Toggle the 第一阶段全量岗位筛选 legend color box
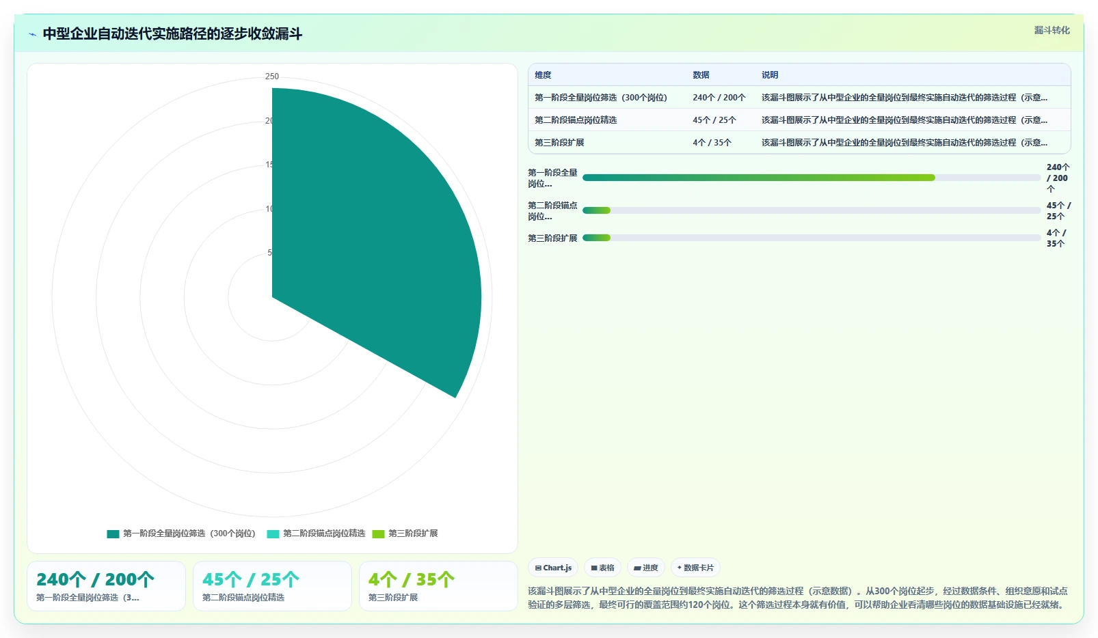The width and height of the screenshot is (1098, 638). pyautogui.click(x=113, y=533)
